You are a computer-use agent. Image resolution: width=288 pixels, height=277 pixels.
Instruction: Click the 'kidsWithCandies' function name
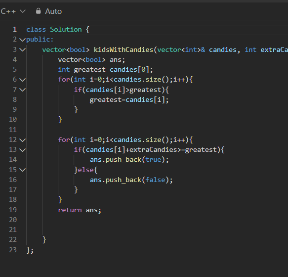click(123, 49)
